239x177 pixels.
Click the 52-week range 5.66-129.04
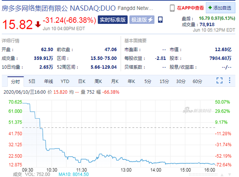(x=104, y=67)
